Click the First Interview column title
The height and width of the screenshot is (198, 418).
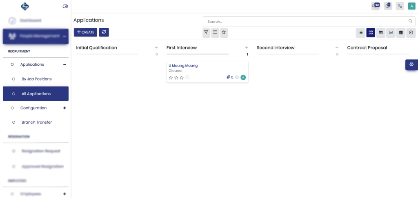point(182,48)
